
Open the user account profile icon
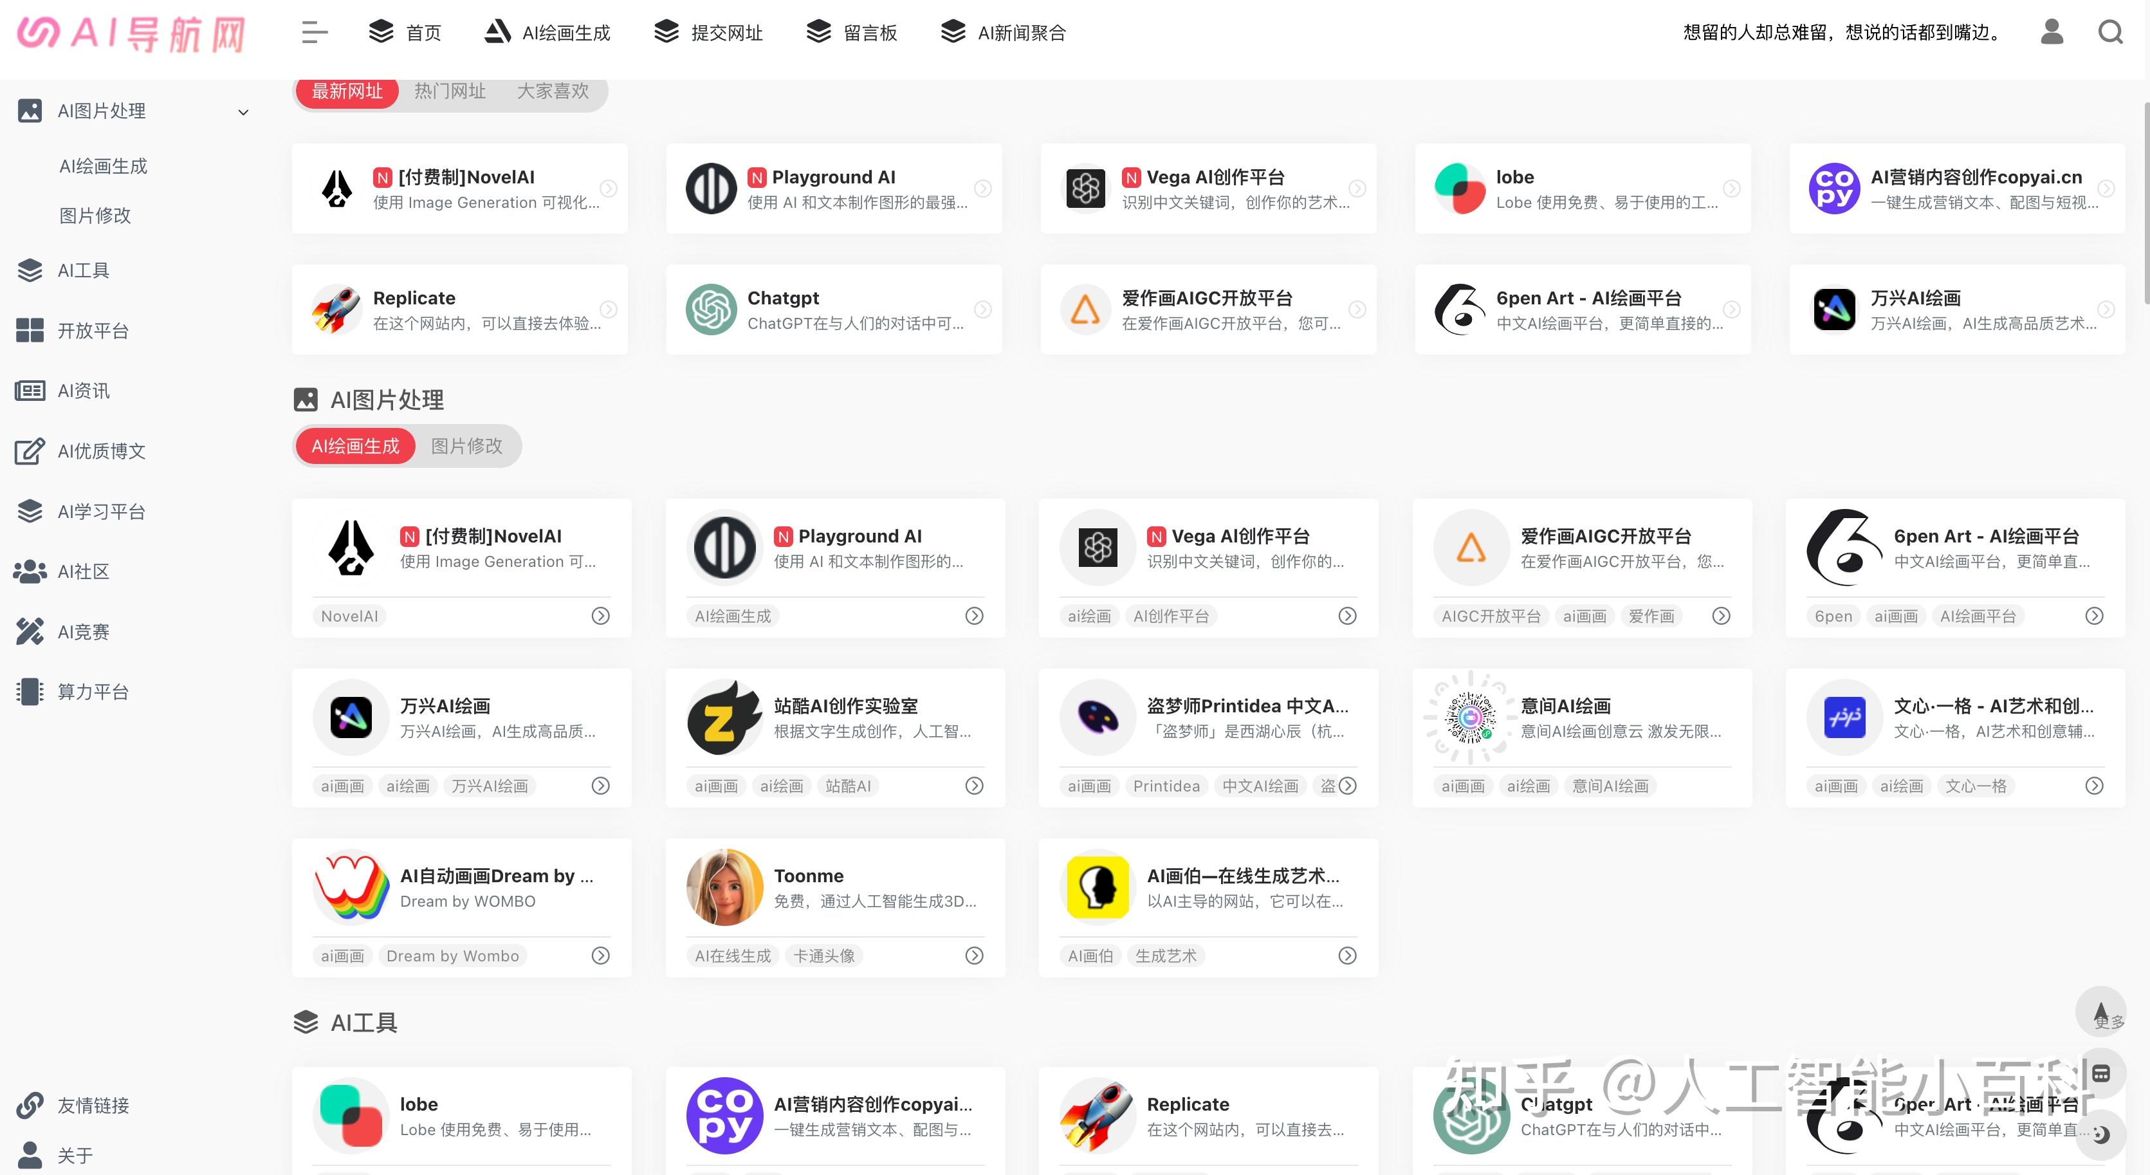coord(2052,32)
